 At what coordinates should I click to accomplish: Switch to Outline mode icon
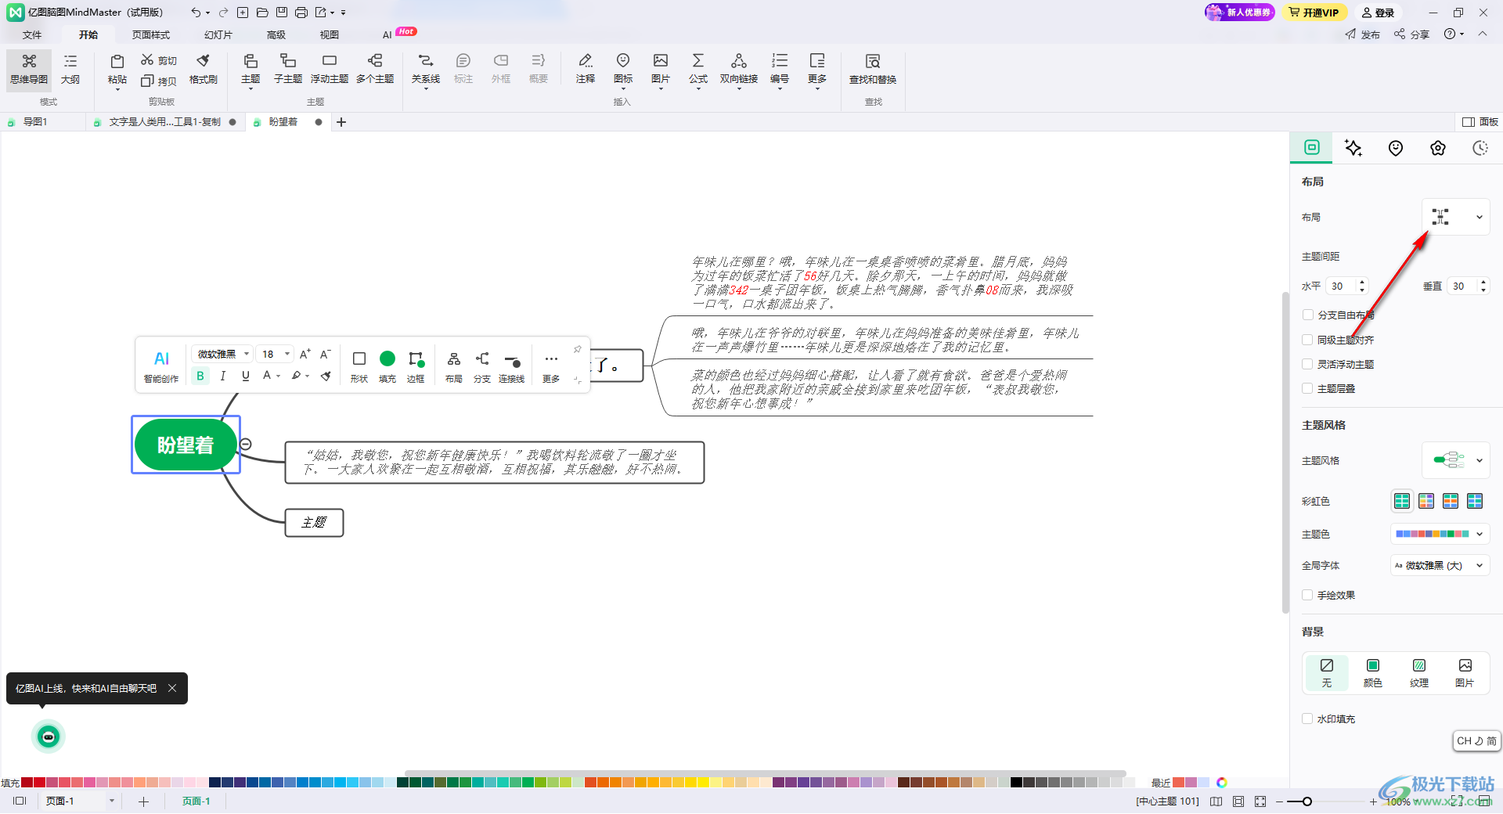coord(70,69)
